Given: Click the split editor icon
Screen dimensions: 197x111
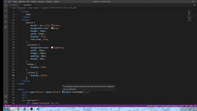Looking at the screenshot, I should (194, 5).
